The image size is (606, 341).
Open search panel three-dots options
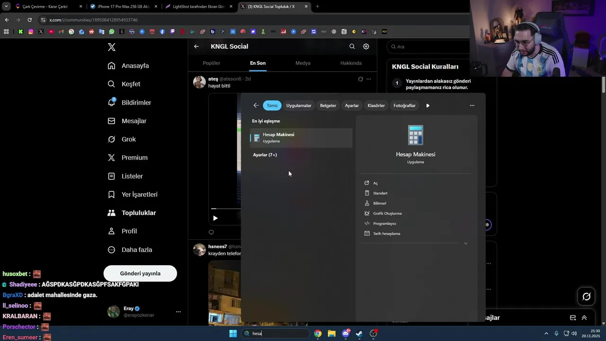pyautogui.click(x=472, y=106)
